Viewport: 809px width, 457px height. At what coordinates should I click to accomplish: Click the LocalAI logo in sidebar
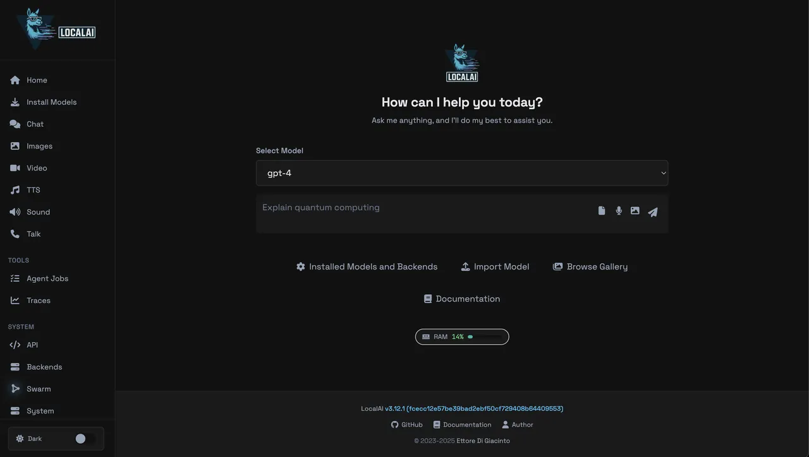pyautogui.click(x=56, y=29)
